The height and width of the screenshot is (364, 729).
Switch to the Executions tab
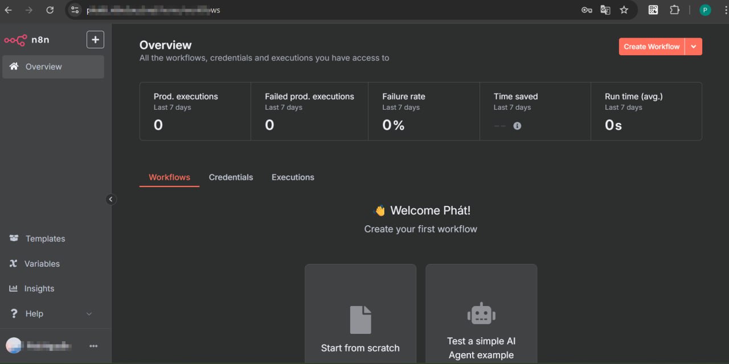pos(293,177)
